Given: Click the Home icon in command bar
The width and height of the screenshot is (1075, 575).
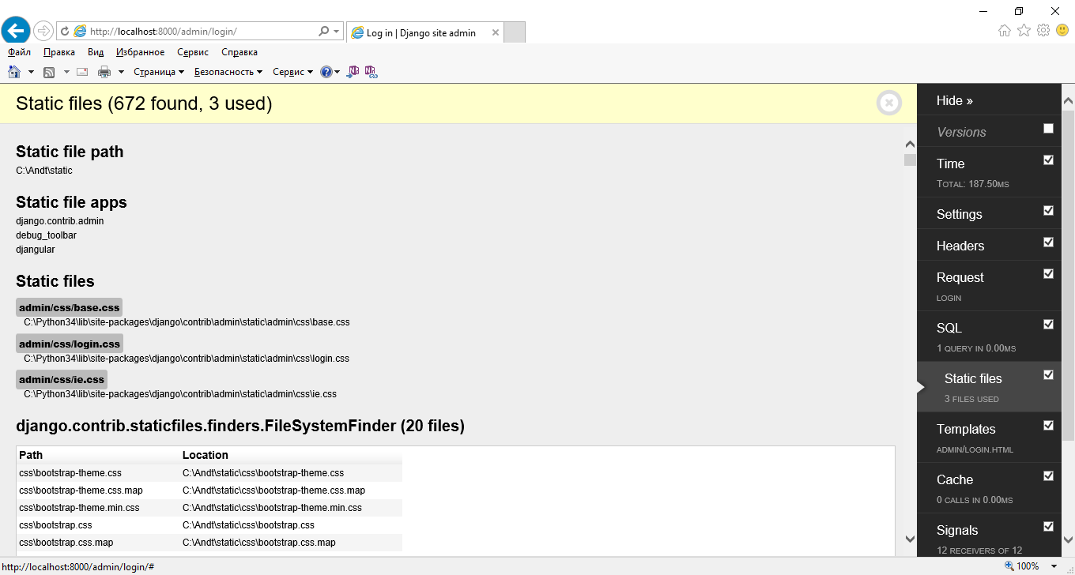Looking at the screenshot, I should (14, 72).
